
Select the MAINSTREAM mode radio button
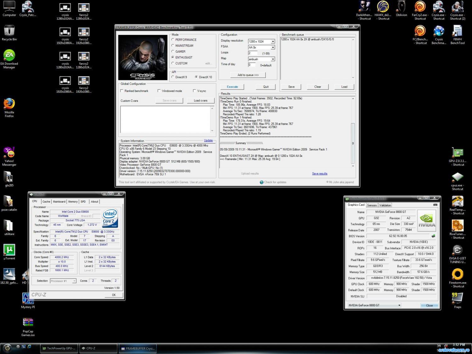(x=173, y=46)
